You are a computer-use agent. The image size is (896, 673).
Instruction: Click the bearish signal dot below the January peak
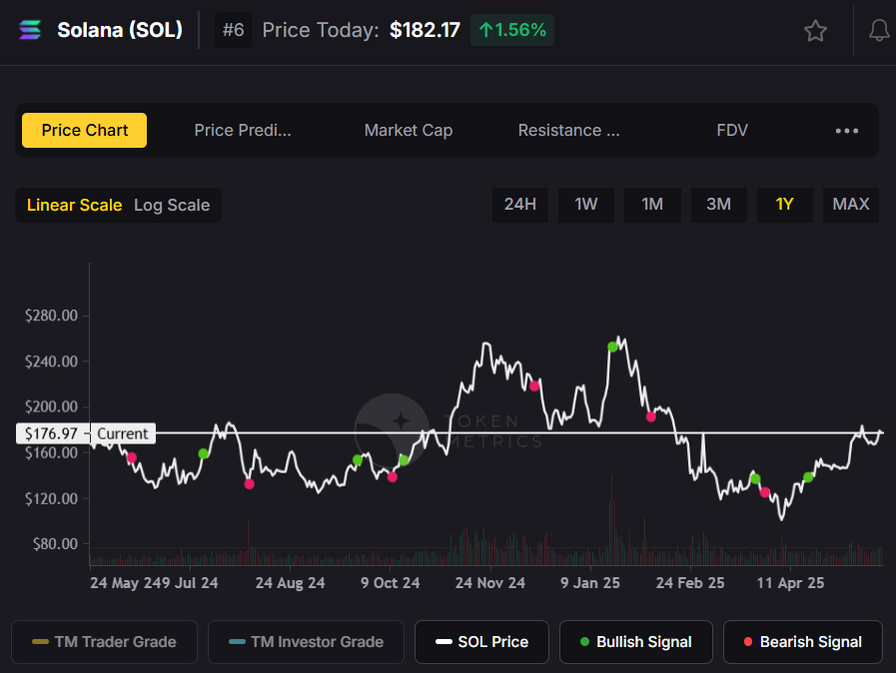point(651,416)
